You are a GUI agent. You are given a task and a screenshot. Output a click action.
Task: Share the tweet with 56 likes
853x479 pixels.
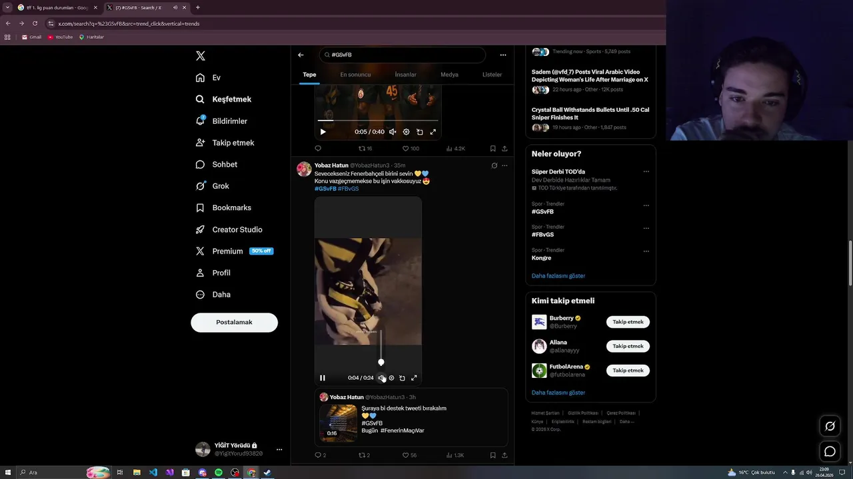pos(504,455)
